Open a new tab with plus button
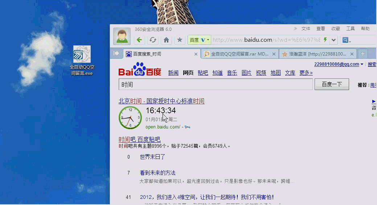Image resolution: width=377 pixels, height=205 pixels. (362, 54)
